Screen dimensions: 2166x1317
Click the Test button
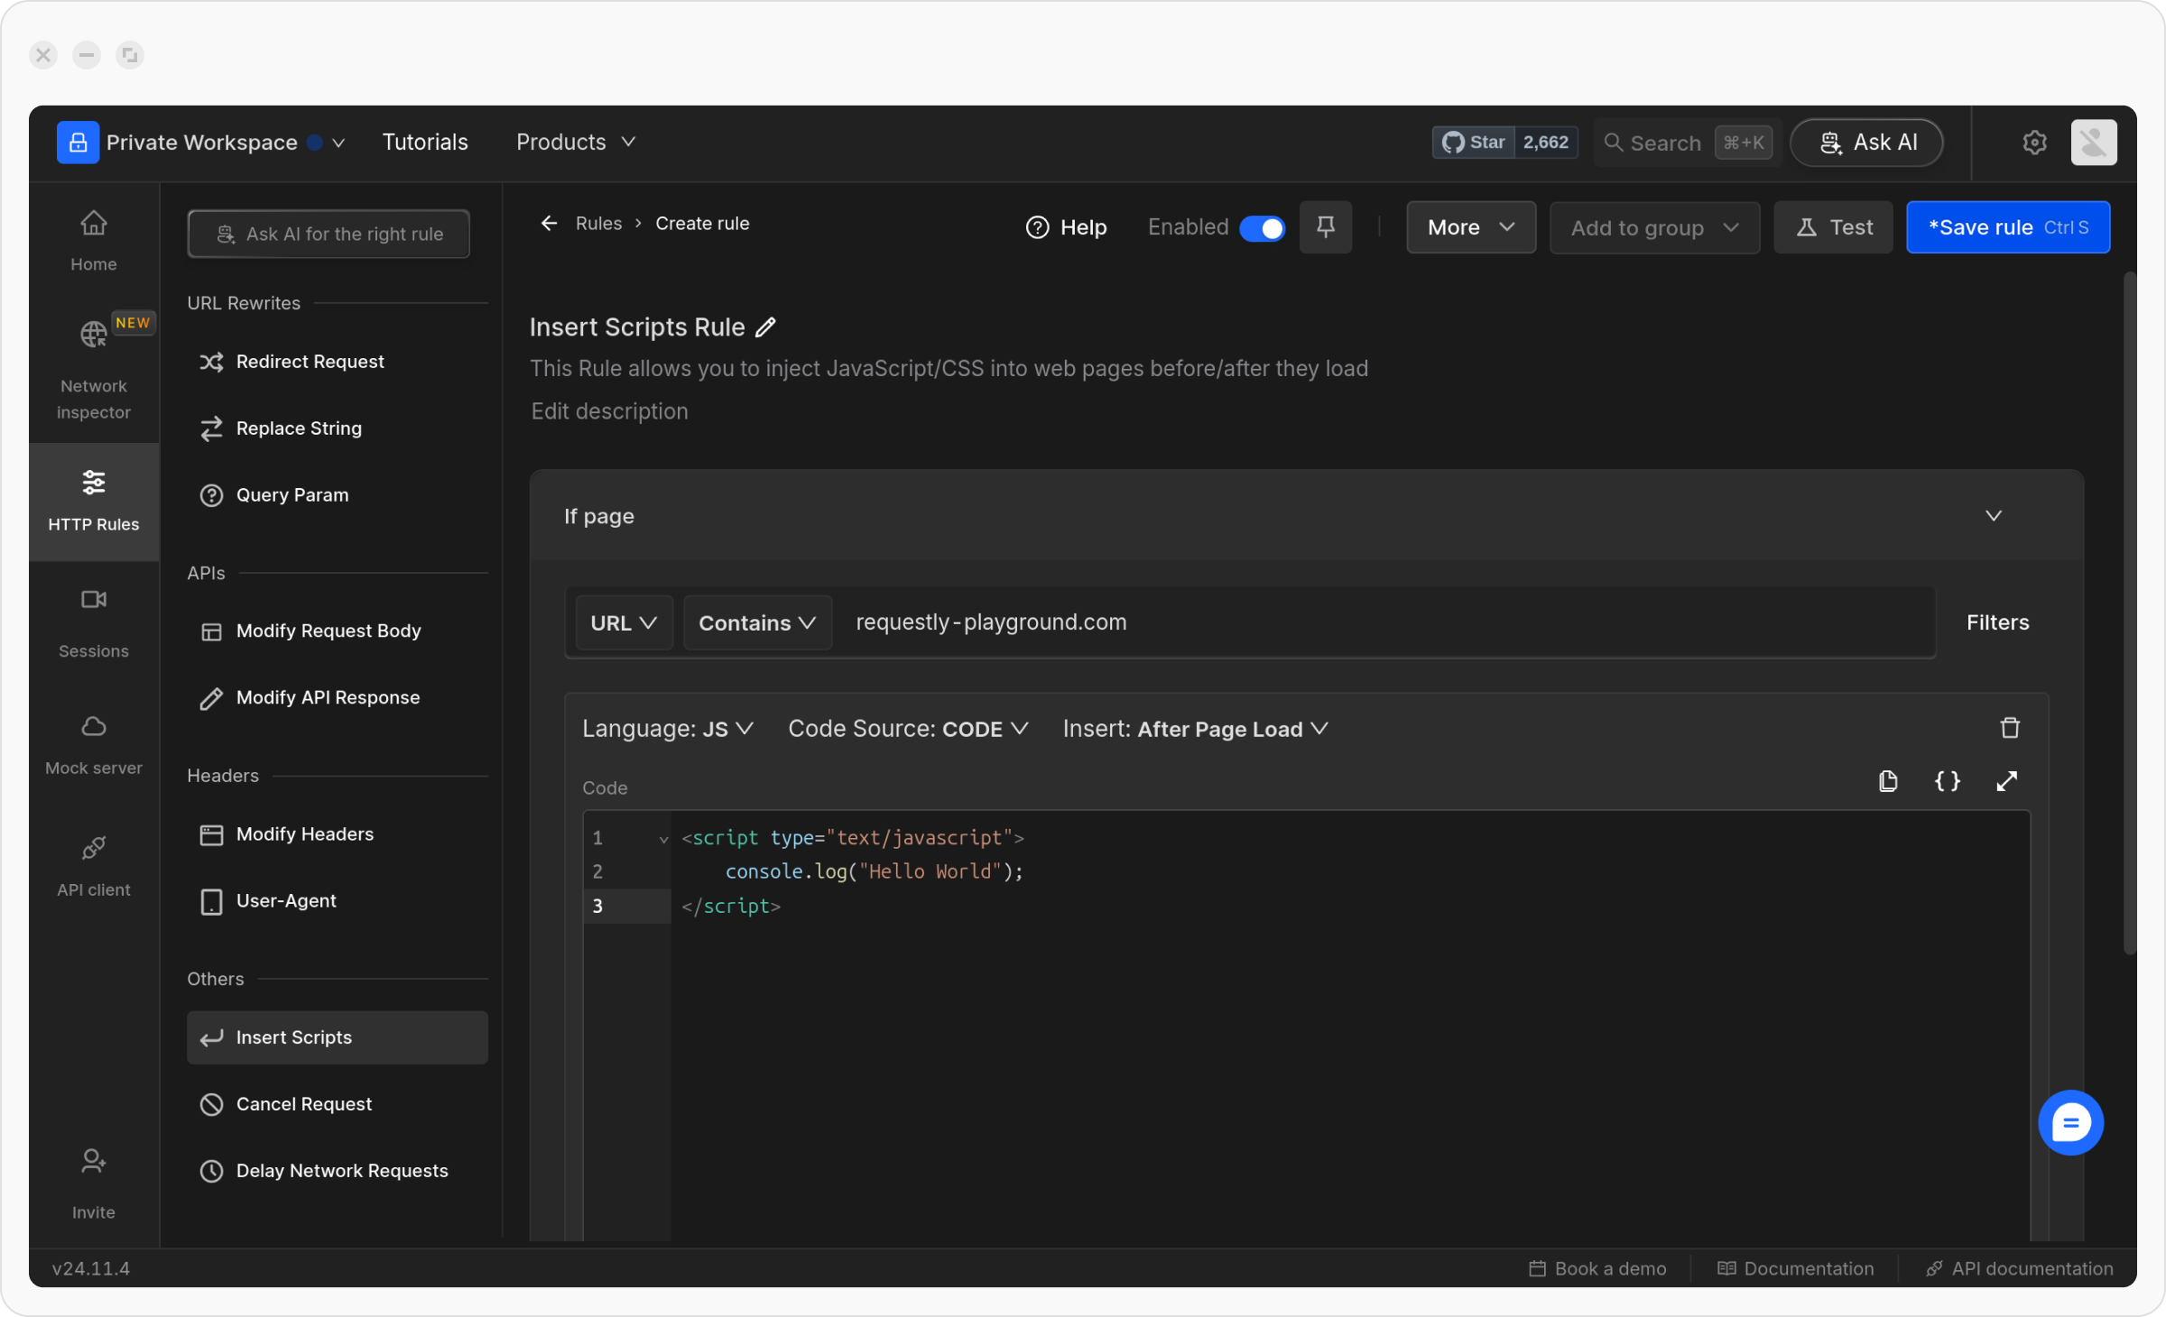(x=1833, y=227)
